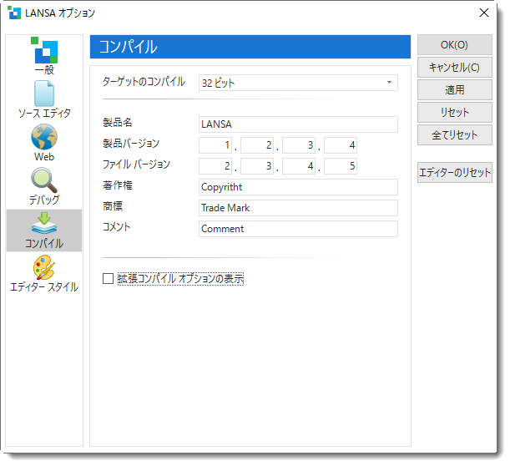Image resolution: width=510 pixels, height=466 pixels.
Task: Open the デバッグ magnifier settings category
Action: (44, 186)
